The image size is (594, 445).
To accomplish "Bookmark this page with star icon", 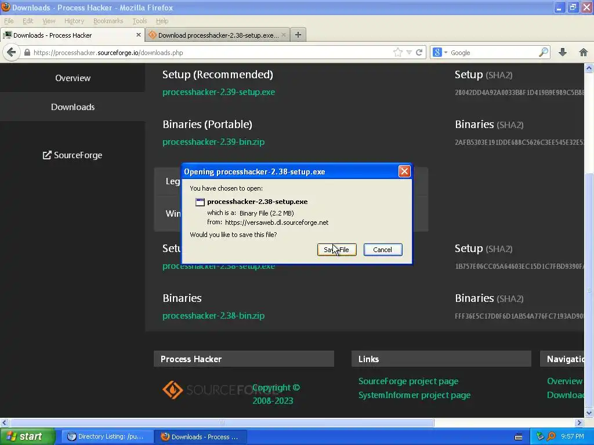I will (398, 53).
